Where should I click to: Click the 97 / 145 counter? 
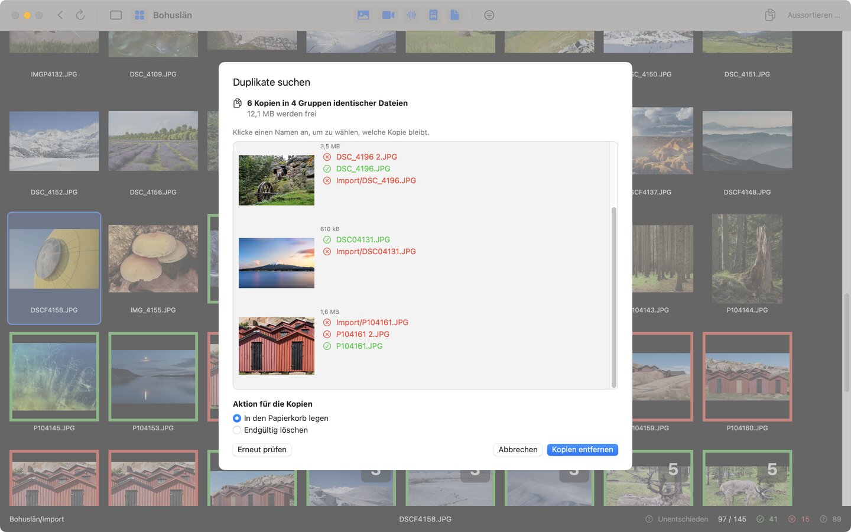click(732, 519)
